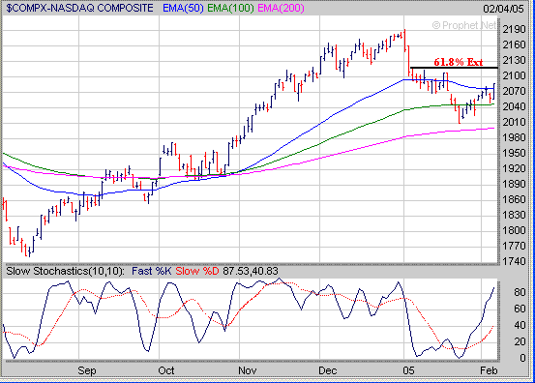Screen dimensions: 535x383
Task: Click the 87.53,40.83 stochastic values
Action: click(251, 271)
